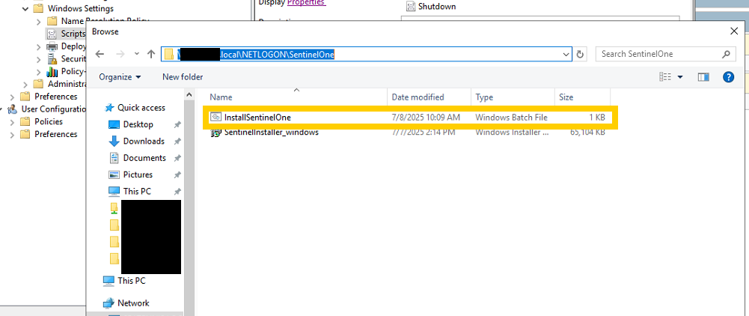Image resolution: width=749 pixels, height=316 pixels.
Task: Click the Help question mark icon
Action: (x=727, y=77)
